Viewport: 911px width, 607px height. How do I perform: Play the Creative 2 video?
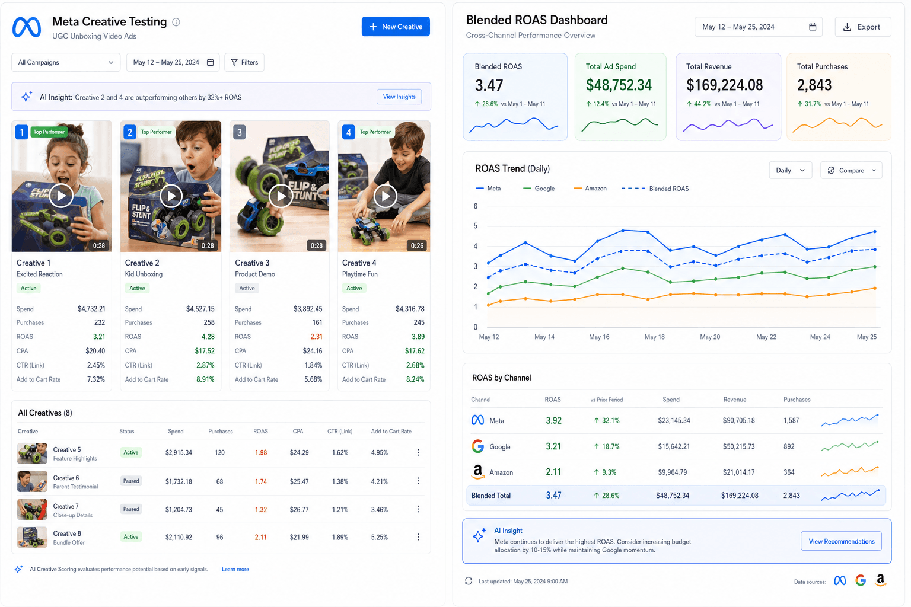pyautogui.click(x=171, y=195)
